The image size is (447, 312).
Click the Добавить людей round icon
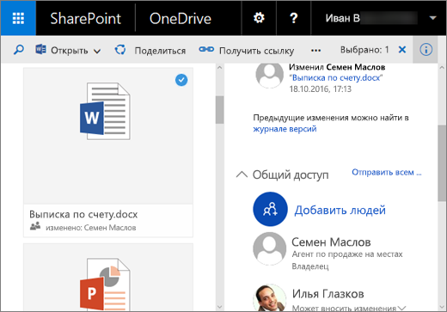point(270,209)
